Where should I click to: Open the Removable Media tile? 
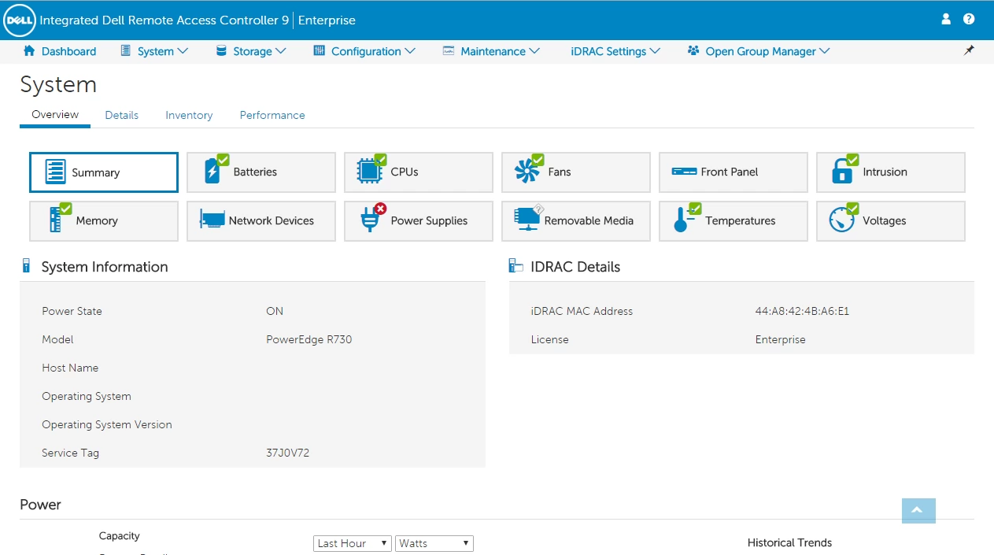pyautogui.click(x=575, y=221)
